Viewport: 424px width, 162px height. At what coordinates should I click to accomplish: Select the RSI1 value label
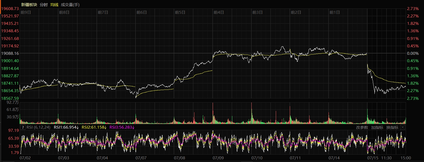pos(66,127)
